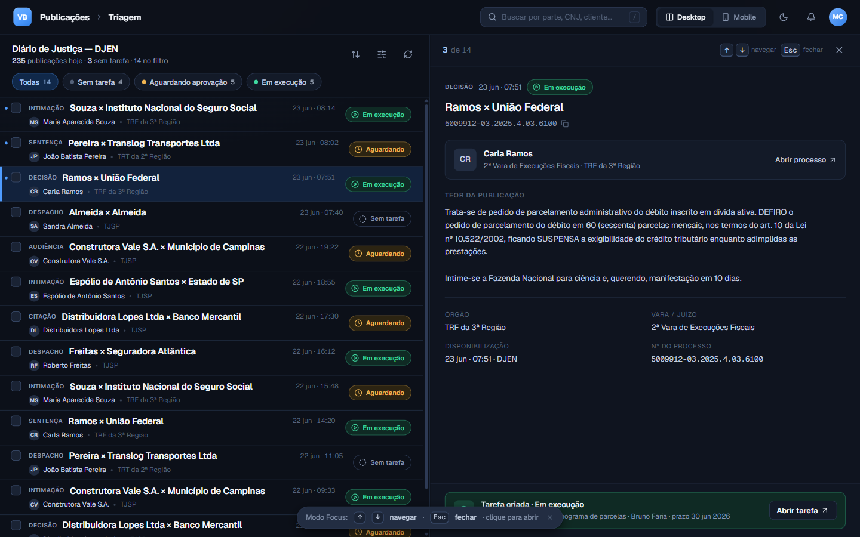Open notifications bell
This screenshot has width=860, height=537.
[x=811, y=17]
